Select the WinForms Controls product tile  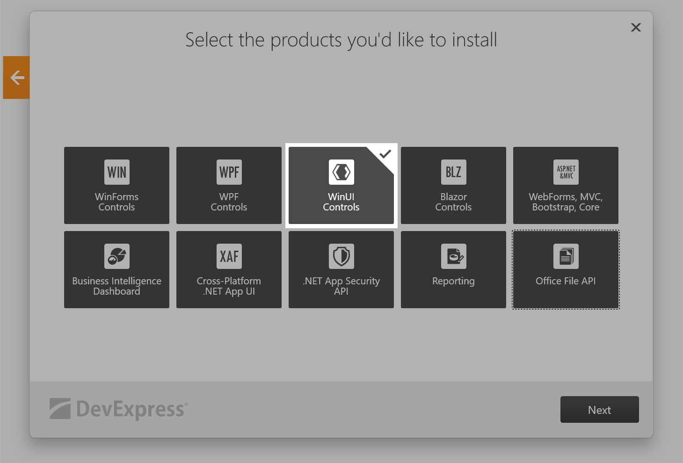pyautogui.click(x=116, y=185)
